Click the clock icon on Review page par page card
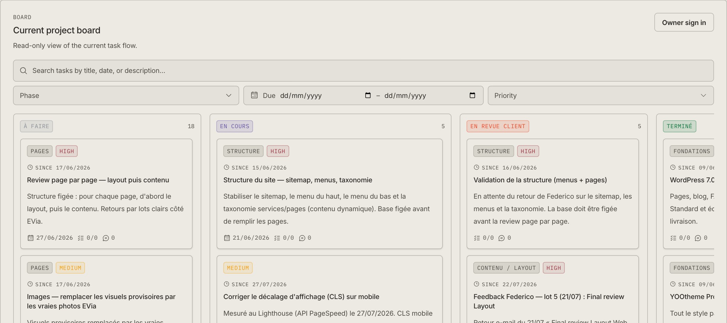 pyautogui.click(x=30, y=167)
